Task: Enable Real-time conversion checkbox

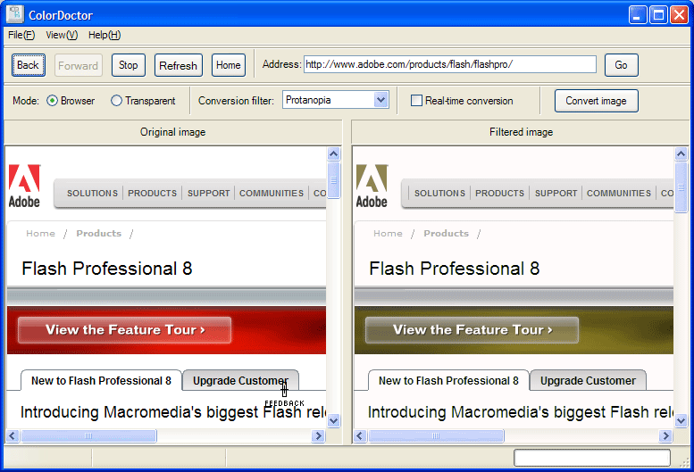Action: pyautogui.click(x=416, y=101)
